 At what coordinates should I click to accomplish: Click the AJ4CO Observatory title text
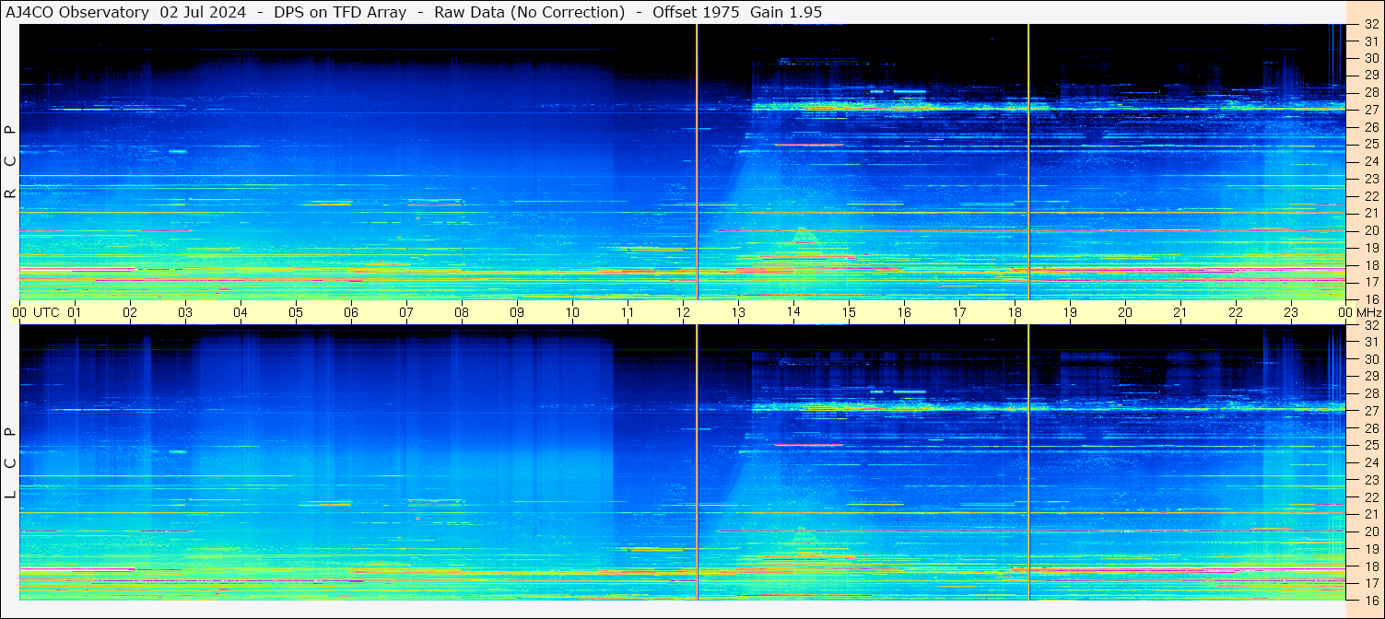(x=78, y=12)
